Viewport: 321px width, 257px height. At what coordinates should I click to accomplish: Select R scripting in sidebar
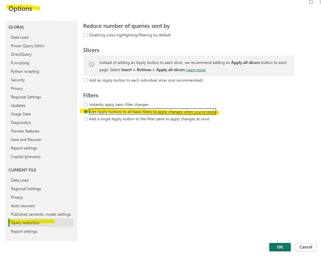[20, 63]
